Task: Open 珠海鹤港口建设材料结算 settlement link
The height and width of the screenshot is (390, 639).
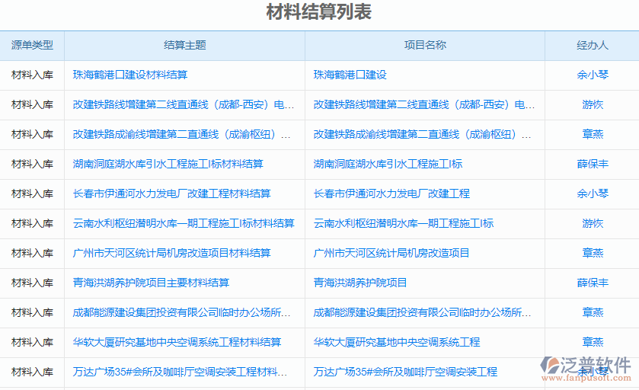Action: [x=130, y=75]
